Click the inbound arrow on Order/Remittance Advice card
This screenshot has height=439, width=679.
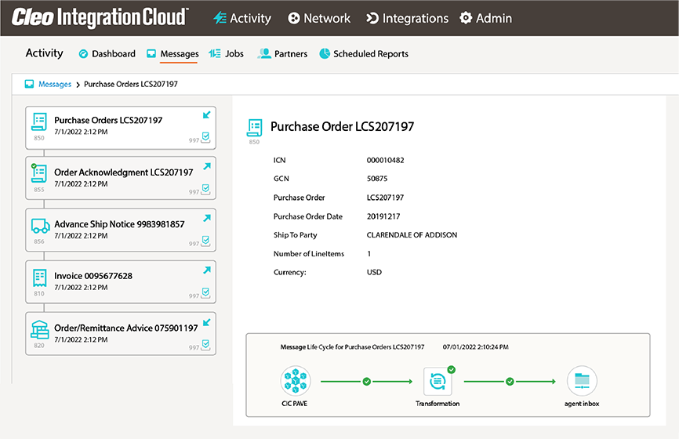206,322
